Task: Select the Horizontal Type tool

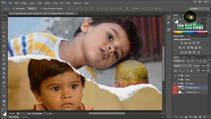Action: (x=4, y=87)
